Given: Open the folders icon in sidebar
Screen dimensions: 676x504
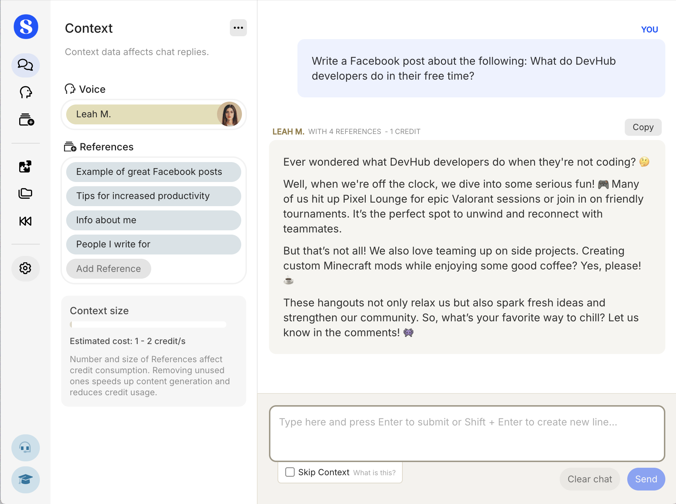Looking at the screenshot, I should tap(26, 194).
